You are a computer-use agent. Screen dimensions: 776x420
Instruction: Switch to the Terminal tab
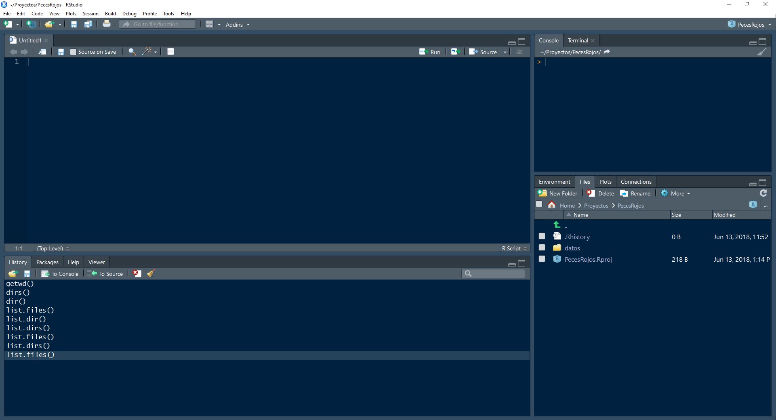coord(578,40)
